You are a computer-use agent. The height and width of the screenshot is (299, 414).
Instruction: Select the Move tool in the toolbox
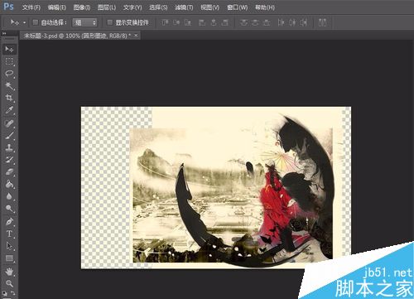pos(9,50)
